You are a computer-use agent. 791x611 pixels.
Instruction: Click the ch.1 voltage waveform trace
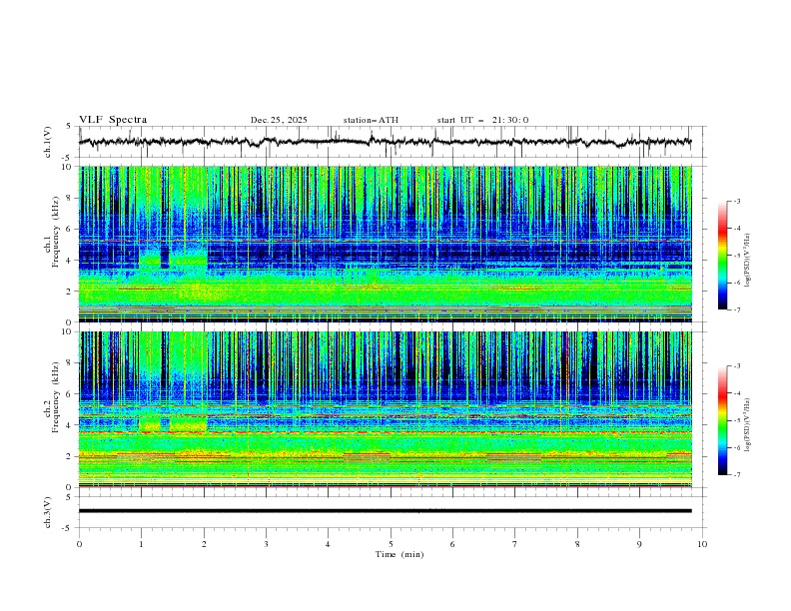(385, 142)
